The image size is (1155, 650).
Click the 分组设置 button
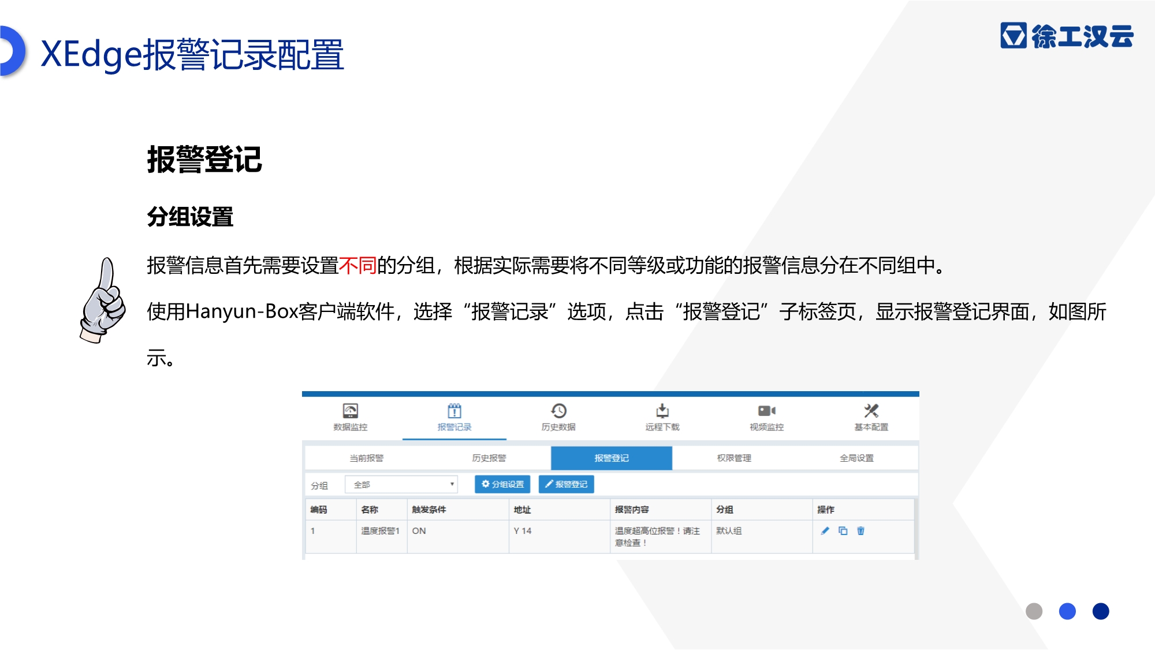tap(502, 484)
